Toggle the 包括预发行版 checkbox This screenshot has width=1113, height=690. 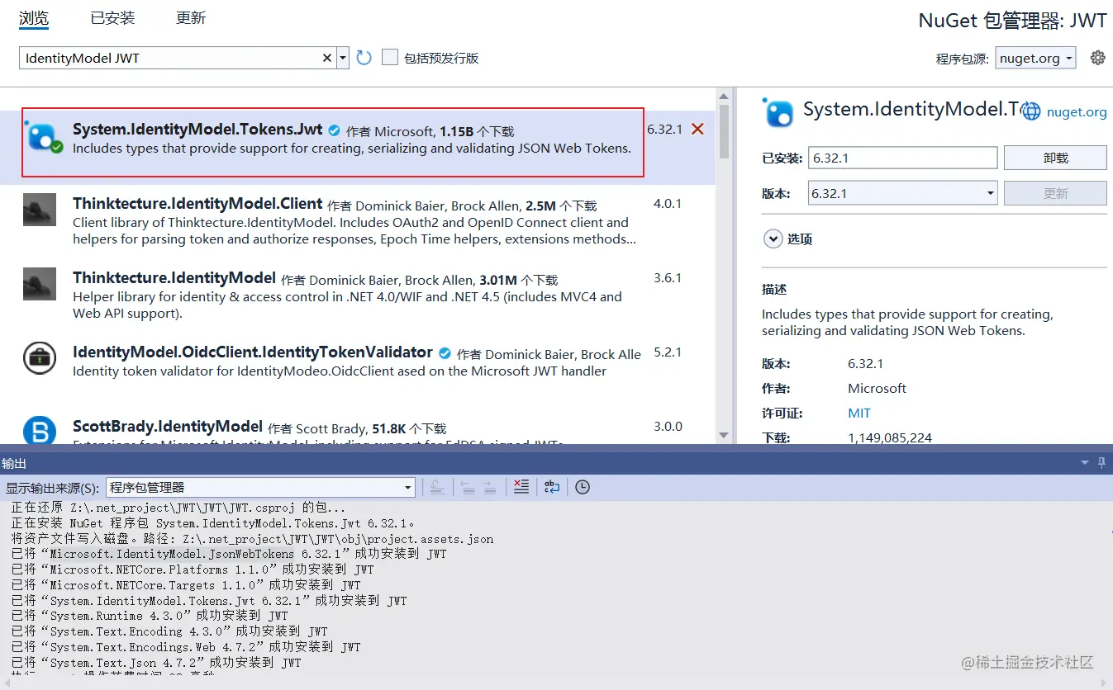tap(390, 58)
